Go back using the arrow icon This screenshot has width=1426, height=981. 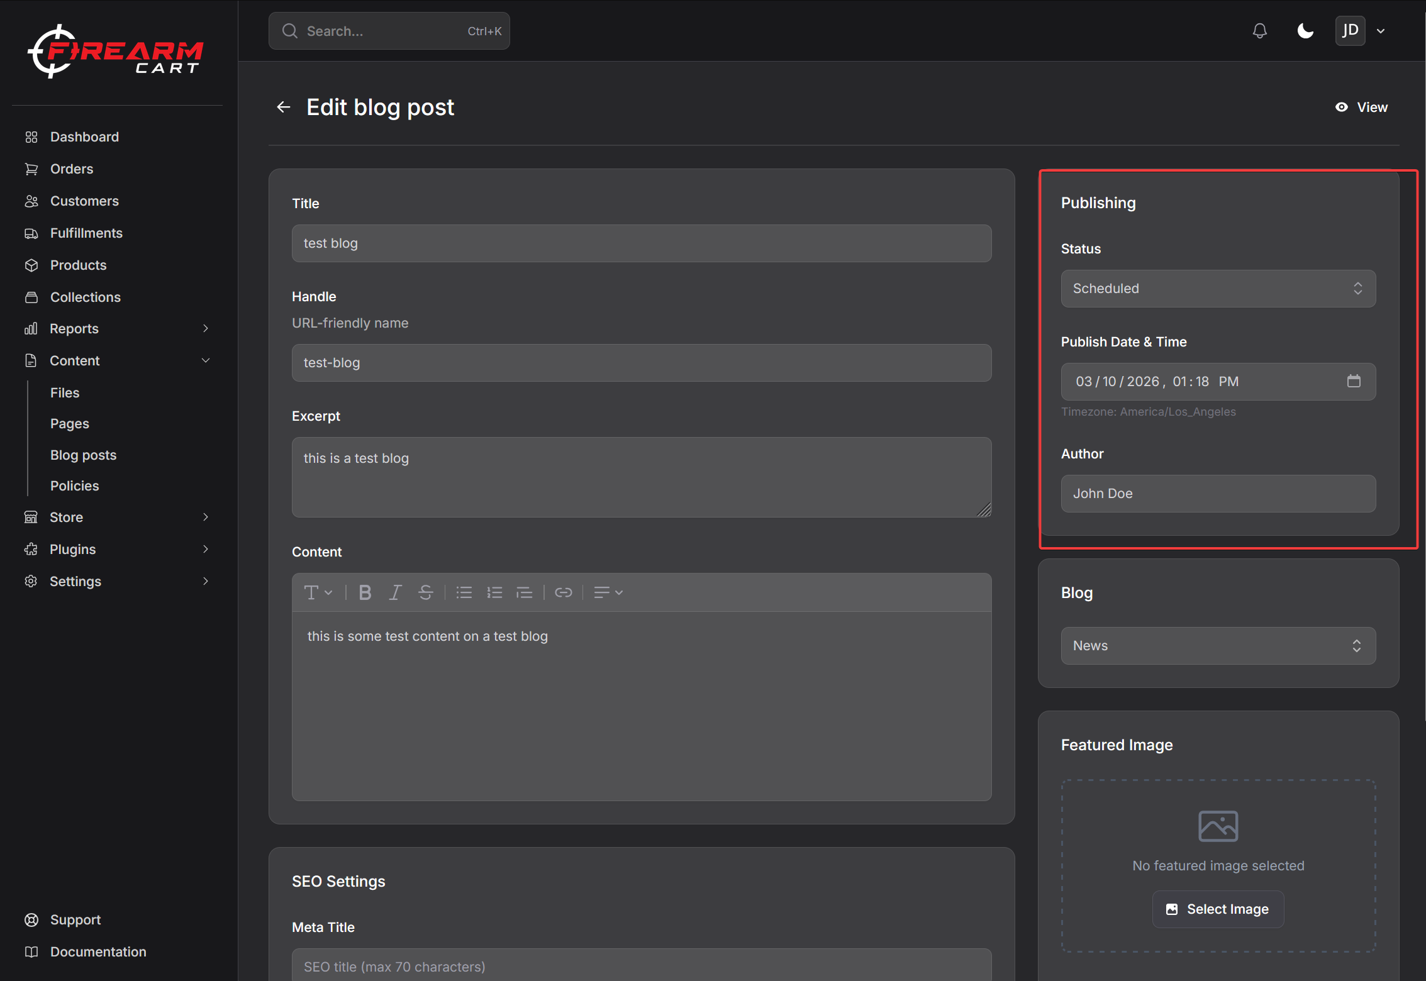coord(284,107)
